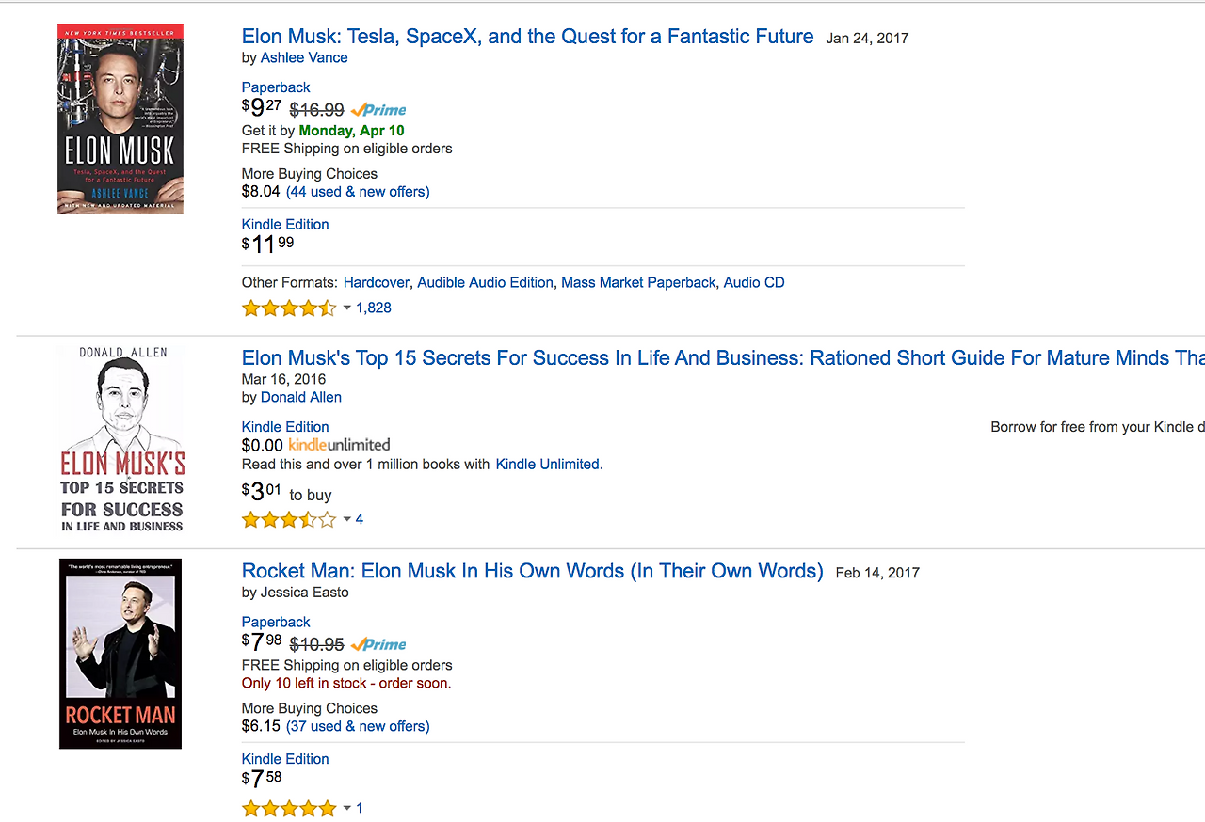View the 44 used & new offers
Screen dimensions: 1205x822
[x=358, y=192]
